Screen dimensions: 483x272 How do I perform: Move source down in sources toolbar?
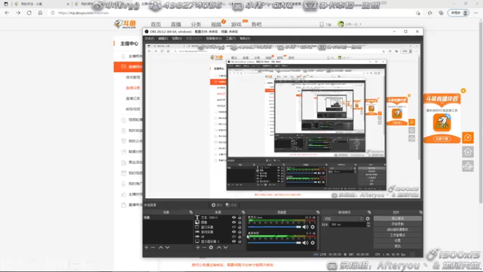pos(225,247)
